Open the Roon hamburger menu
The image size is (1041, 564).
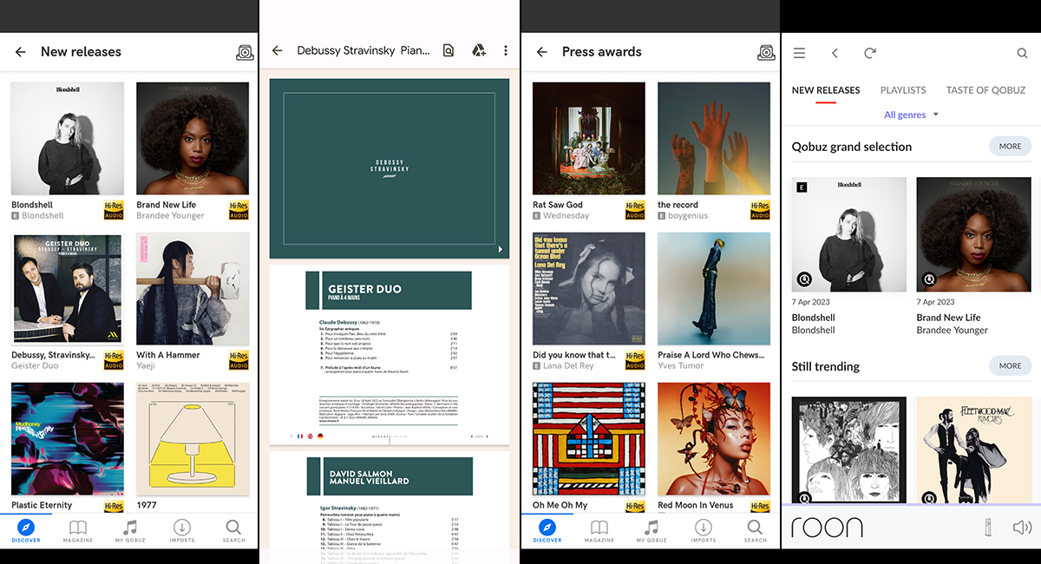click(x=800, y=53)
